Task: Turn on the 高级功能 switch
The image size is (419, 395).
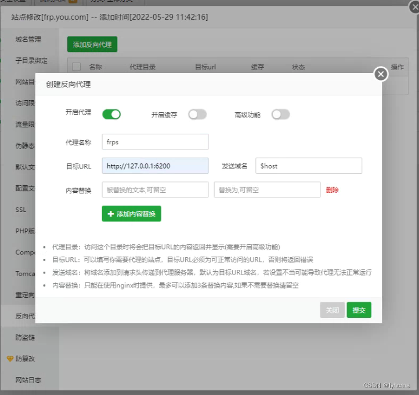Action: [280, 114]
